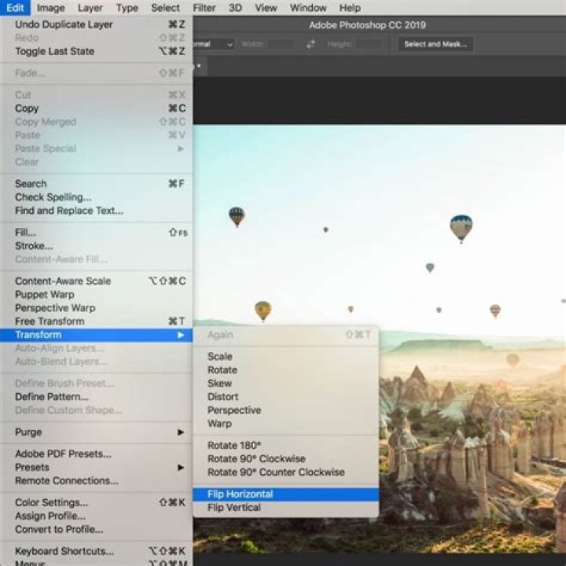Select Rotate in Transform submenu

tap(286, 369)
